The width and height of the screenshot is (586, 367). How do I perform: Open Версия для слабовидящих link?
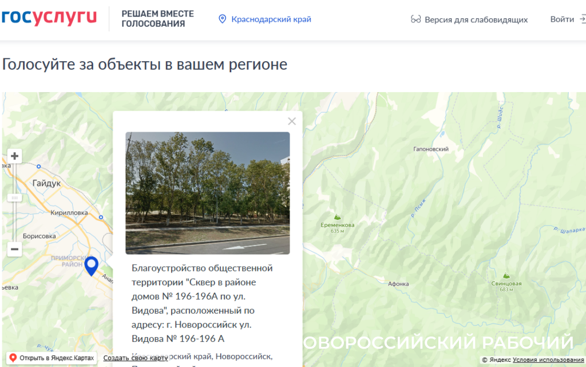pos(476,19)
